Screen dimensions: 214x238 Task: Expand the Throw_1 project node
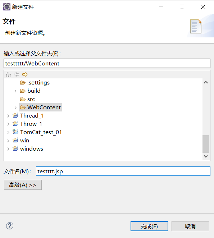[8, 124]
